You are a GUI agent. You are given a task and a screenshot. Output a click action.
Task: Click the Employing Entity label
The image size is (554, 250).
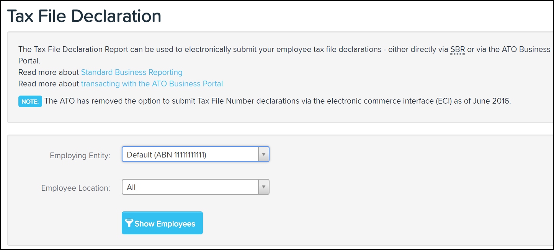tap(80, 156)
